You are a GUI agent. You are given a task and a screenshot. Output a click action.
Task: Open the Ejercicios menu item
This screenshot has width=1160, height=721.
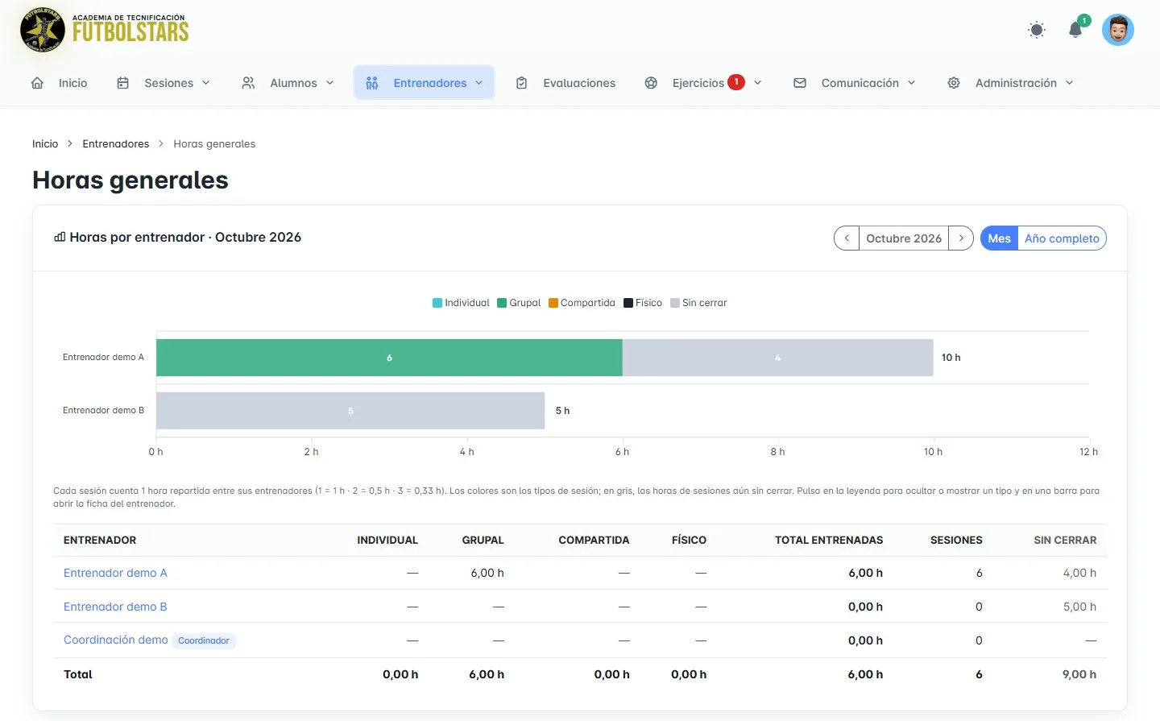point(702,83)
